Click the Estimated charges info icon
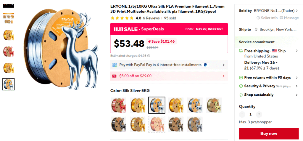The width and height of the screenshot is (303, 141). tap(149, 56)
